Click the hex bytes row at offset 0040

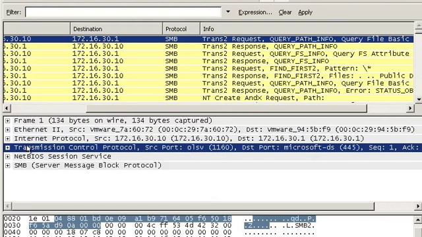(x=130, y=232)
